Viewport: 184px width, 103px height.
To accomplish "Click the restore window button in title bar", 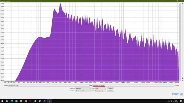I will pos(177,1).
